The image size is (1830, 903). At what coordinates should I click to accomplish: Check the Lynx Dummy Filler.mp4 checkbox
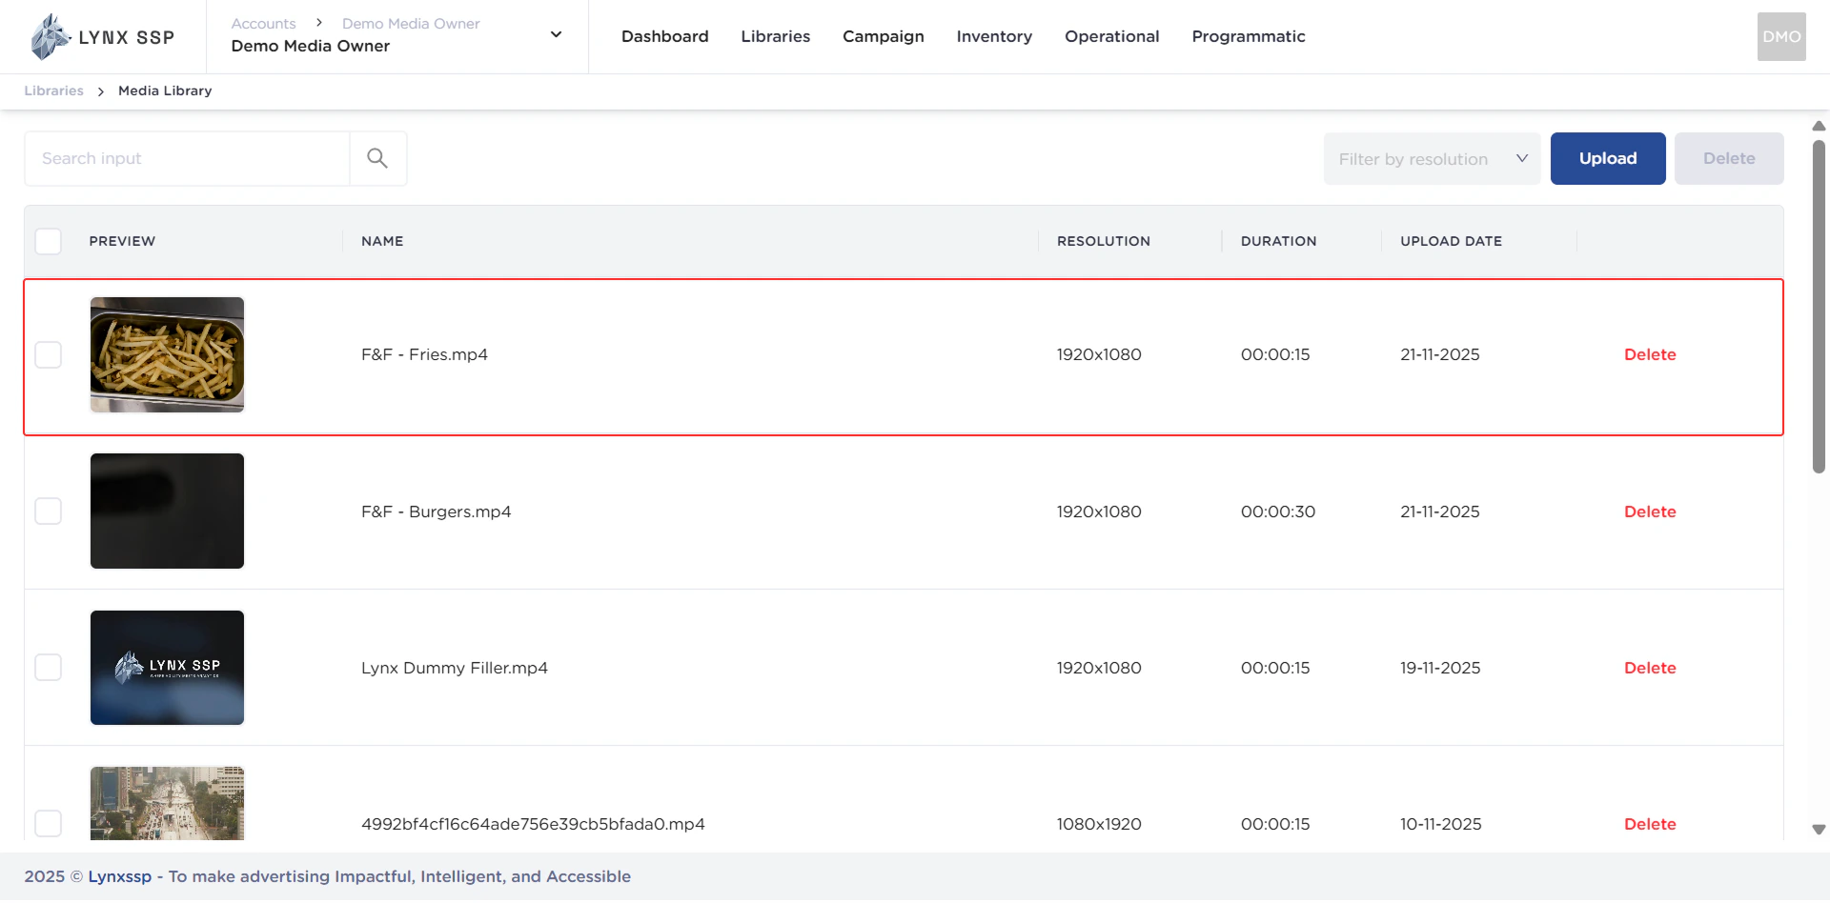(x=49, y=668)
